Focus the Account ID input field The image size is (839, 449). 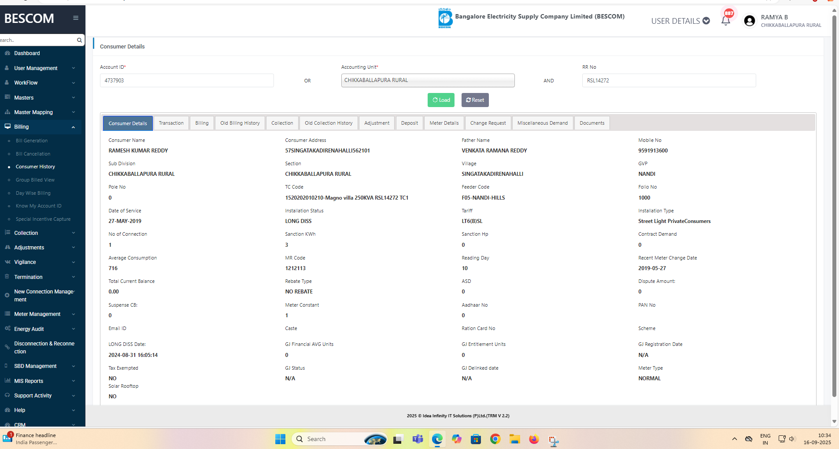pos(187,80)
